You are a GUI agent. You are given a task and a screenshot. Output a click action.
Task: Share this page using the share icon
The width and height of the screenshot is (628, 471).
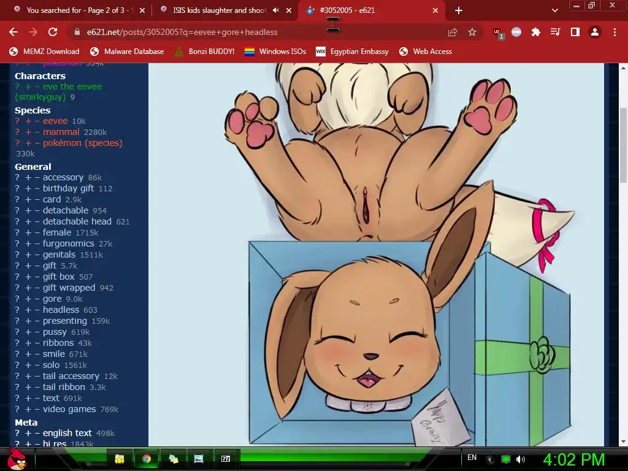tap(453, 32)
